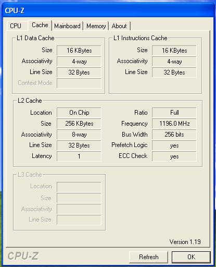This screenshot has height=267, width=216.
Task: Click the Latency label
Action: point(42,156)
